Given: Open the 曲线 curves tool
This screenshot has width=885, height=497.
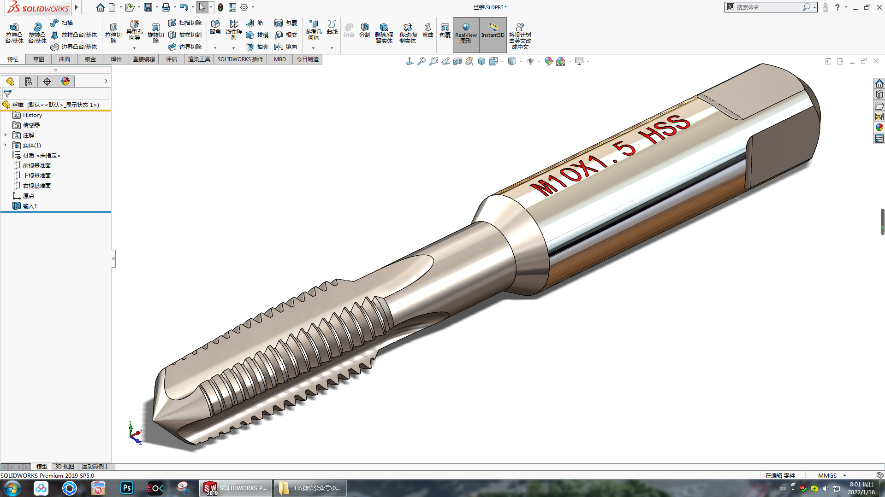Looking at the screenshot, I should click(x=332, y=27).
